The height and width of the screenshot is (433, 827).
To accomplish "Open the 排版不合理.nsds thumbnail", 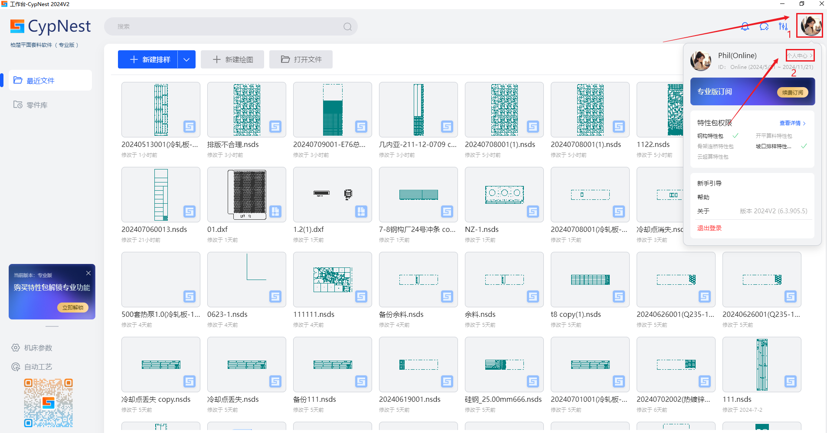I will 247,110.
